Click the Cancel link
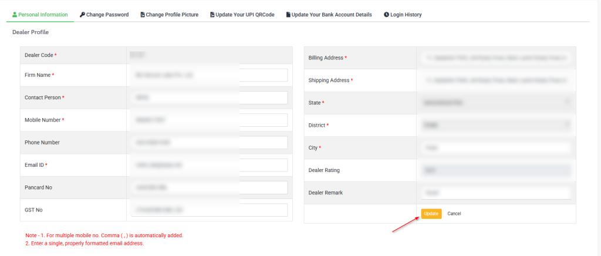Image resolution: width=601 pixels, height=256 pixels. [x=454, y=214]
